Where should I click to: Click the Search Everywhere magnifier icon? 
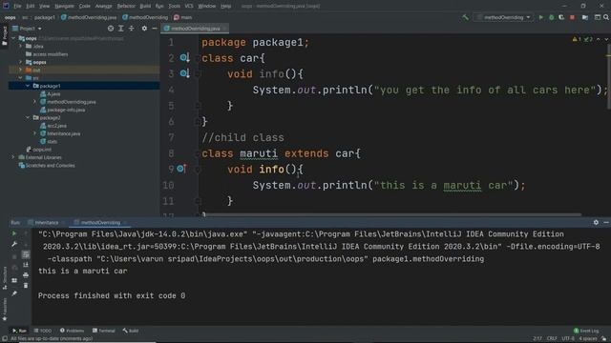[606, 17]
